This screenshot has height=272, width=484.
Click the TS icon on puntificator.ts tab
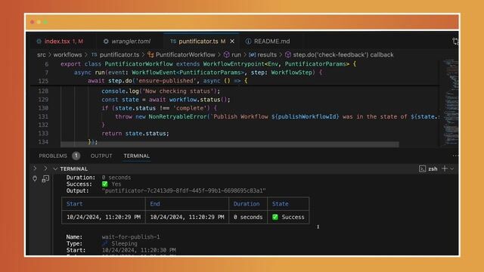[x=173, y=42]
